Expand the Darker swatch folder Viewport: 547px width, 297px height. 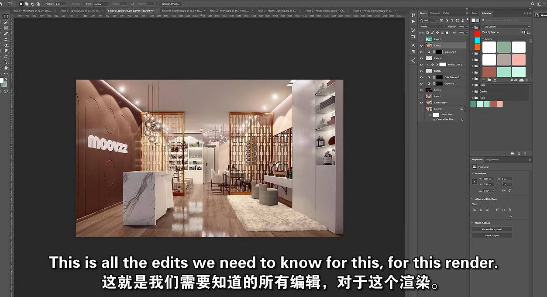(472, 91)
